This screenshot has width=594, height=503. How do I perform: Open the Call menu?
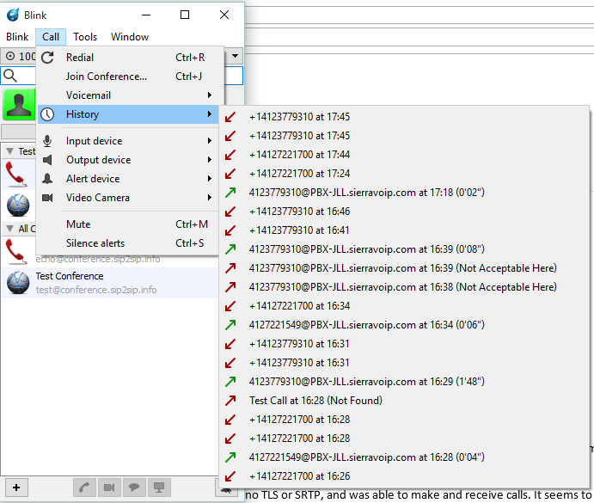[x=51, y=37]
